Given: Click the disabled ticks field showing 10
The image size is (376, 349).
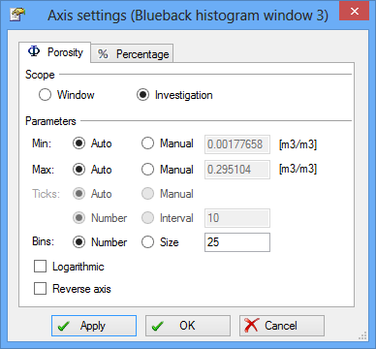Looking at the screenshot, I should 237,218.
